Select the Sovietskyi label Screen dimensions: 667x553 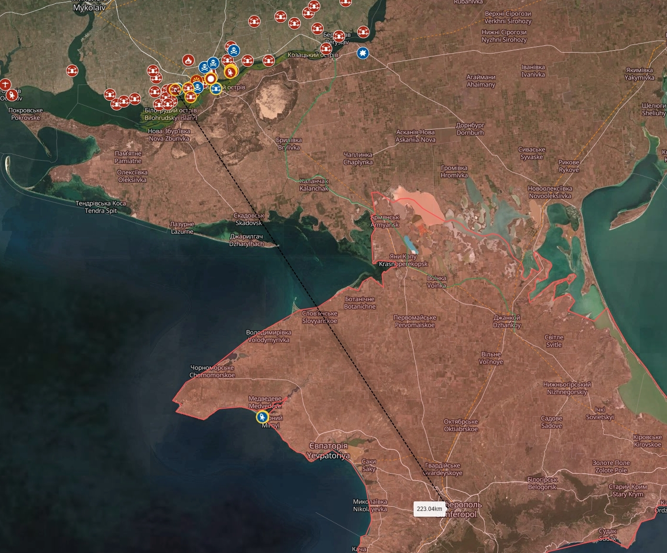[600, 413]
